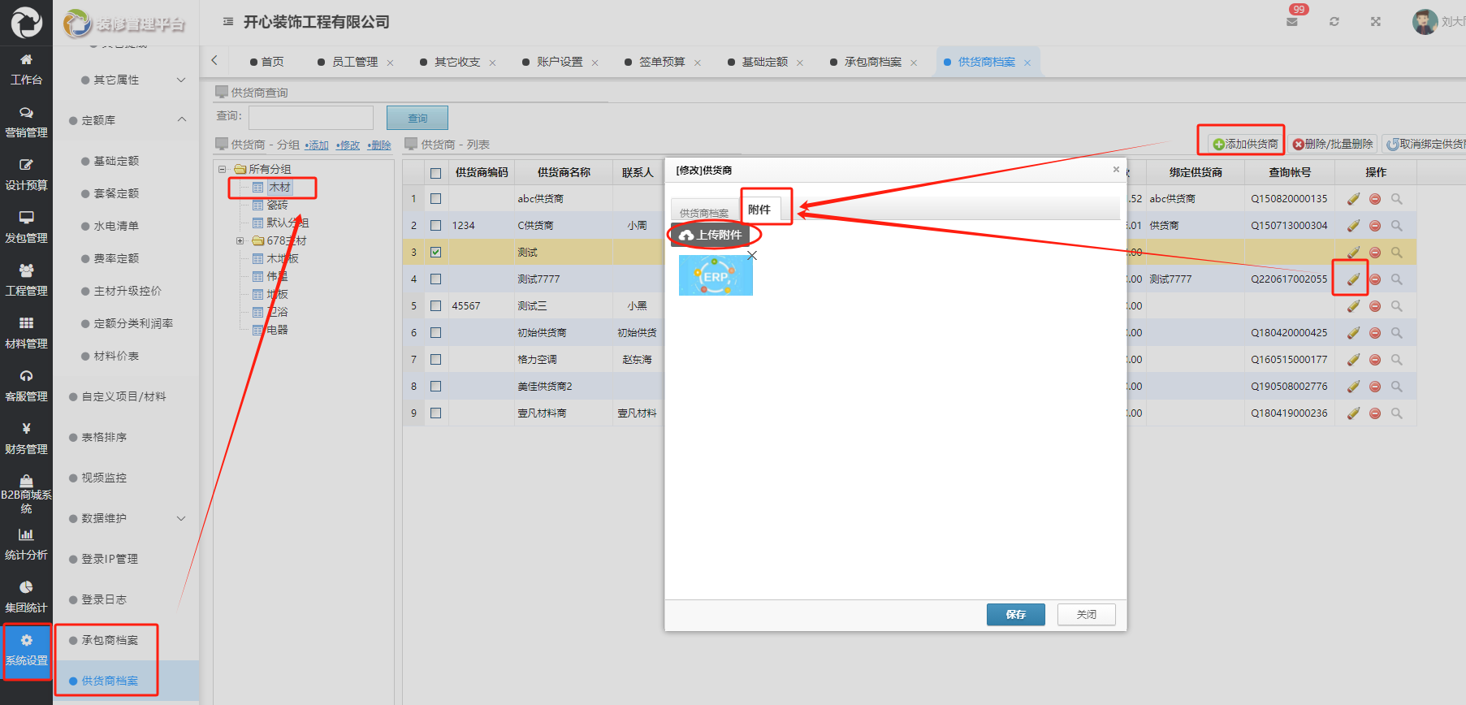This screenshot has height=705, width=1466.
Task: Remove the uploaded ERP attachment with X
Action: (752, 256)
